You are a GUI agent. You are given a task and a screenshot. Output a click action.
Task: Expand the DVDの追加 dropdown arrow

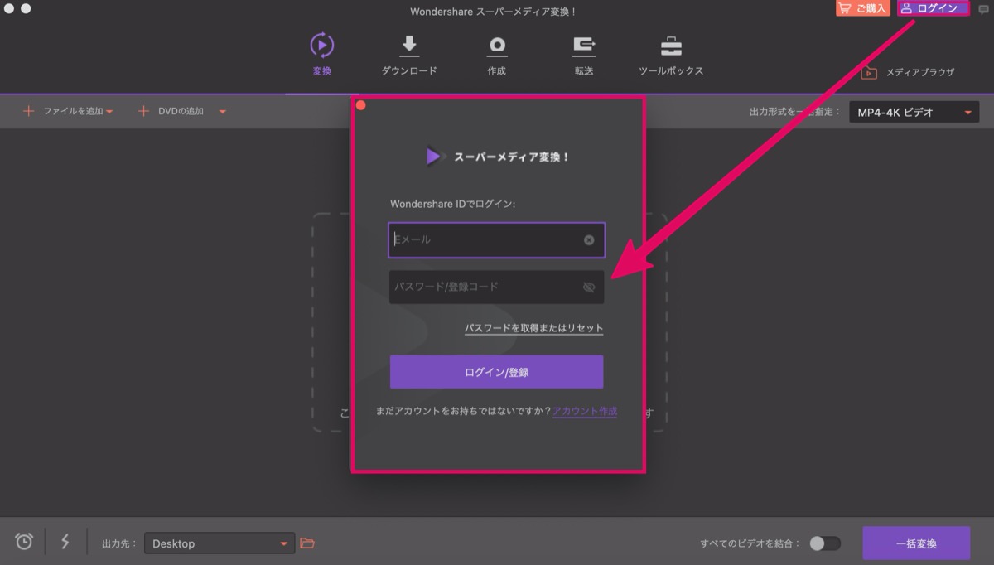tap(222, 112)
